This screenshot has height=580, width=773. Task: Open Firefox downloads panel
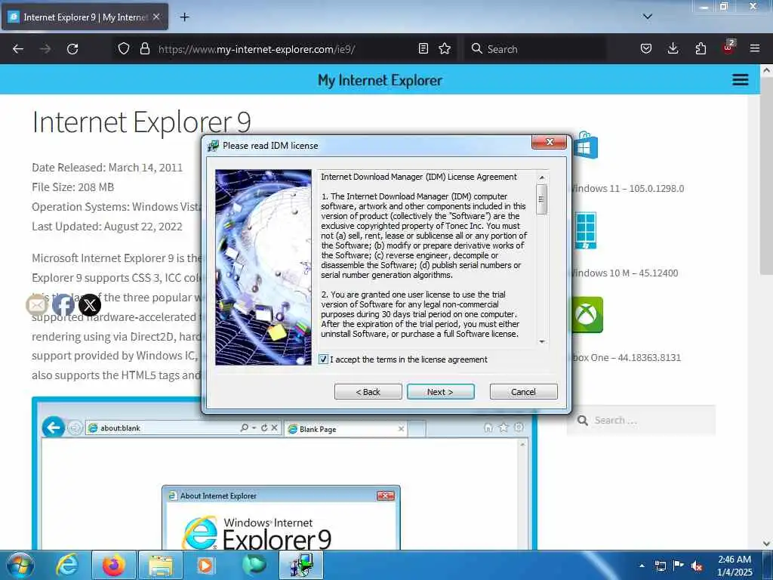[673, 48]
